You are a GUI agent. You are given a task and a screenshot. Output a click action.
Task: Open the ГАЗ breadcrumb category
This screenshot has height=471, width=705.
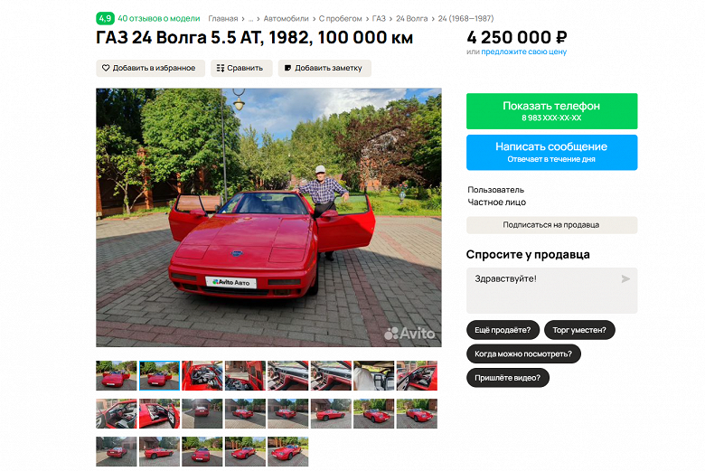(x=379, y=18)
